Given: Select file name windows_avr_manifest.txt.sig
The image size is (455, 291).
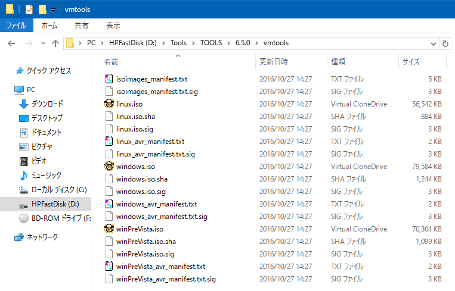Looking at the screenshot, I should (162, 216).
